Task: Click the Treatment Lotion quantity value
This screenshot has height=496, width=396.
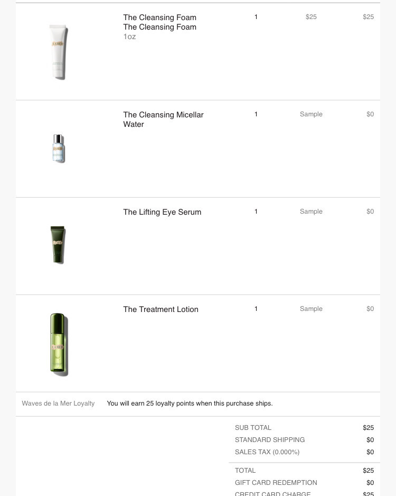Action: point(256,309)
